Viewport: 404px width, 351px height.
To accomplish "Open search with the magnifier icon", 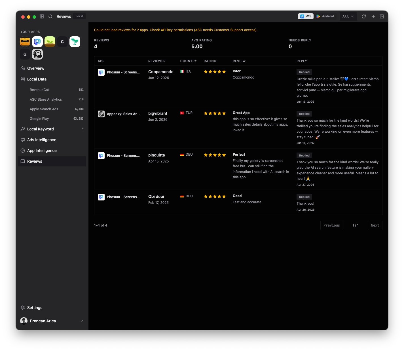I will pos(50,16).
